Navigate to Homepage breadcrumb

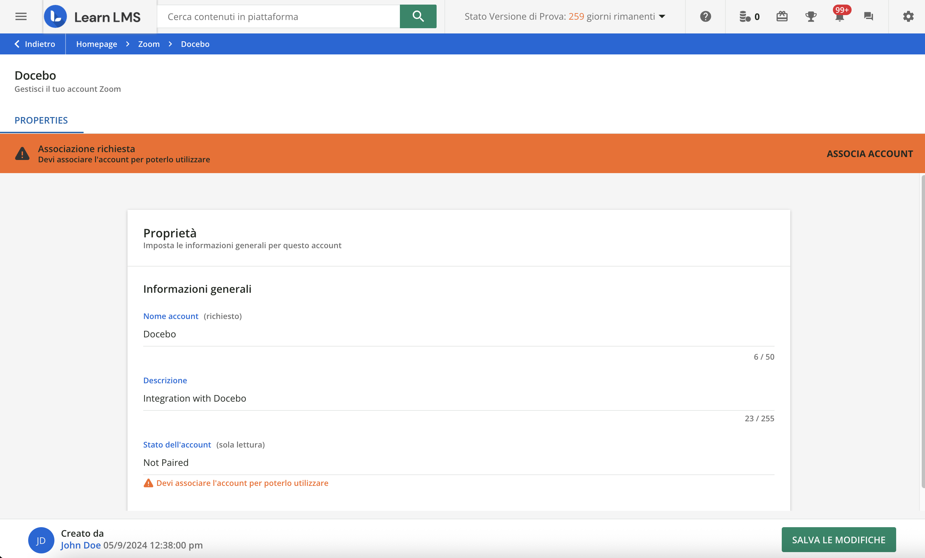click(x=96, y=44)
